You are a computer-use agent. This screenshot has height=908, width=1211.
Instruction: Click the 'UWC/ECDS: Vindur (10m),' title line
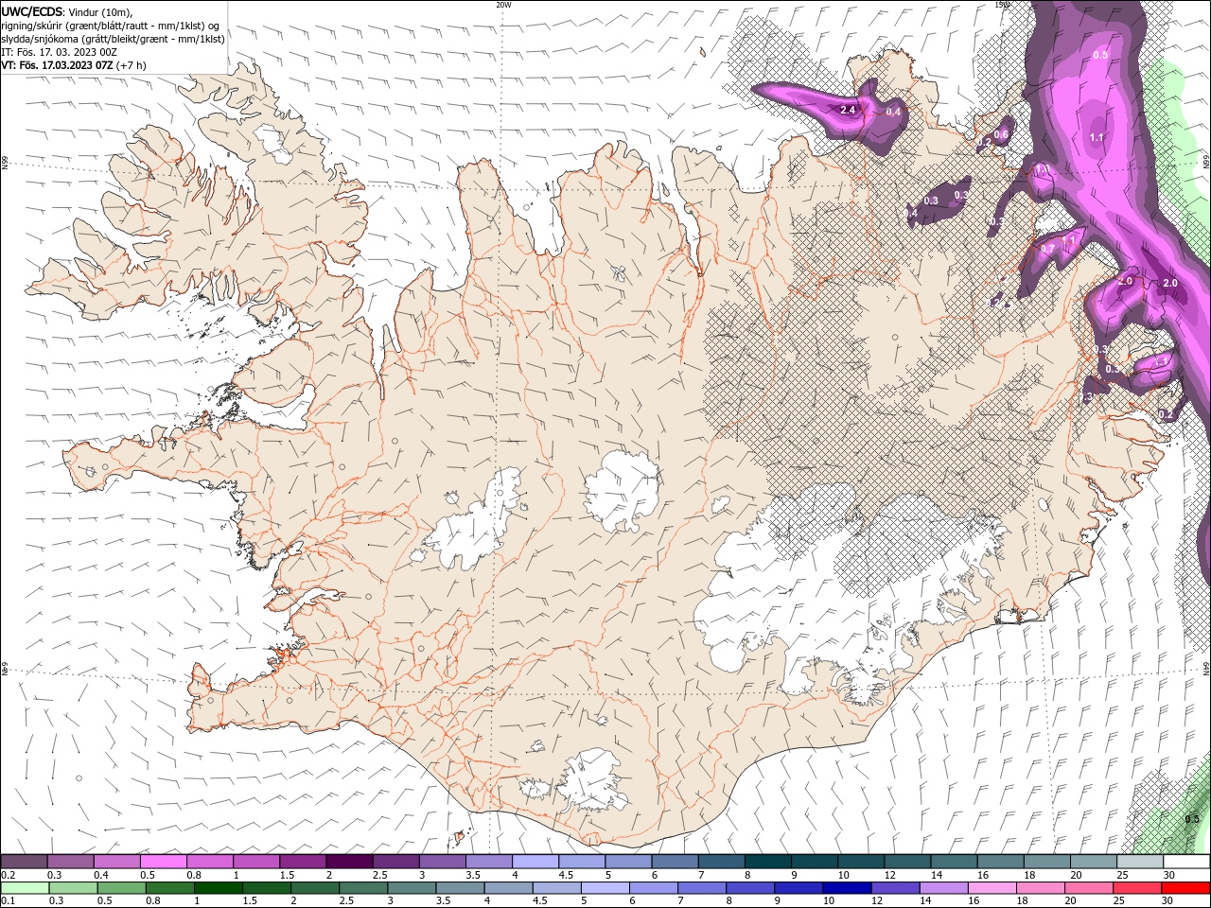pyautogui.click(x=67, y=11)
